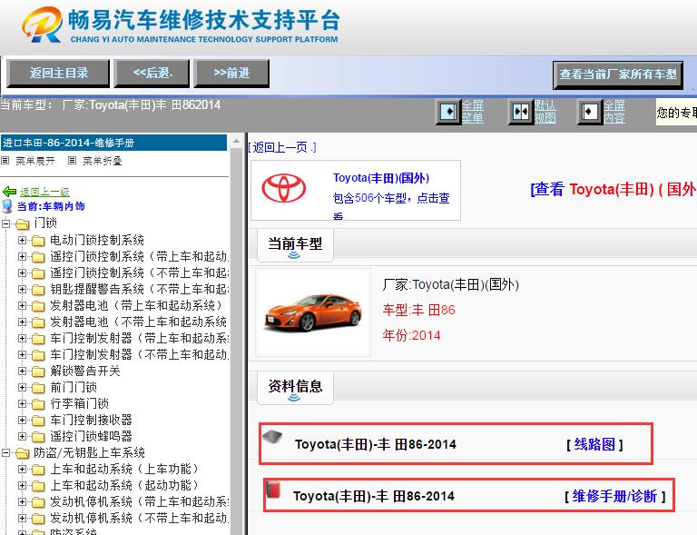Screen dimensions: 697x535
Task: Select the 当前车型 tab
Action: [295, 244]
